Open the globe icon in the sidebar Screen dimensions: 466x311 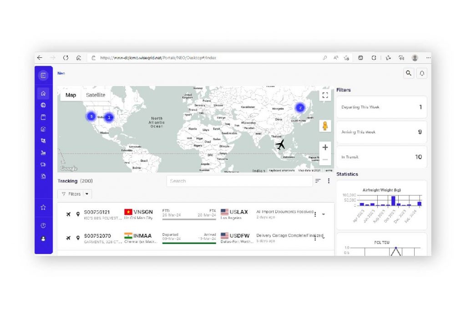43,105
